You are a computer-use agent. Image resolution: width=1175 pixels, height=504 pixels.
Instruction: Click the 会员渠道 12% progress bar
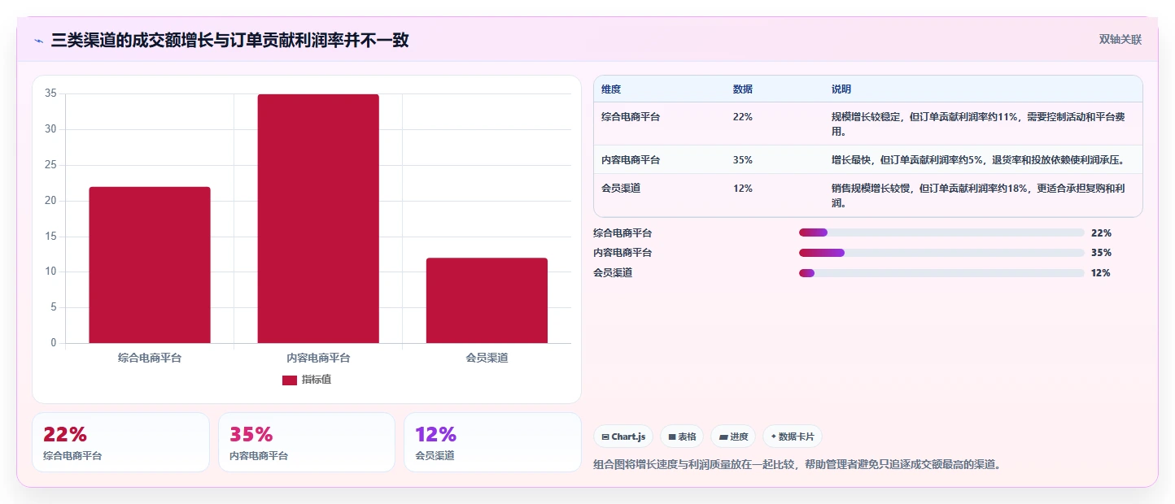[941, 273]
